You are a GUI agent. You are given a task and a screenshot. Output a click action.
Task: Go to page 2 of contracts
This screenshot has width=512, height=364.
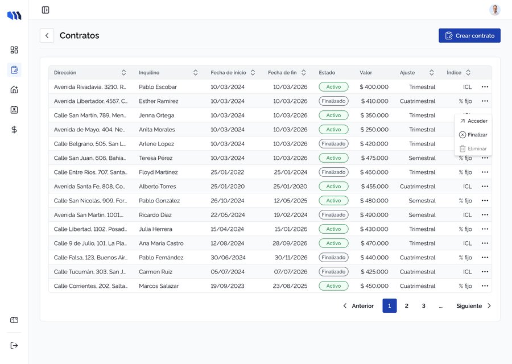[x=407, y=306]
